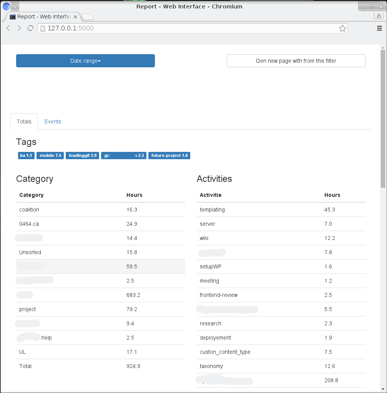The width and height of the screenshot is (387, 393).
Task: Click the templating activity row
Action: pyautogui.click(x=281, y=210)
